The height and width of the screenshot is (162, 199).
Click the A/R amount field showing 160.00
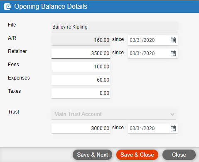pos(81,40)
